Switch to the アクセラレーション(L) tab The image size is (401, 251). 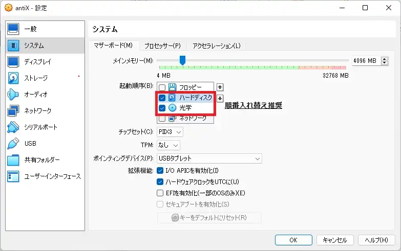216,45
